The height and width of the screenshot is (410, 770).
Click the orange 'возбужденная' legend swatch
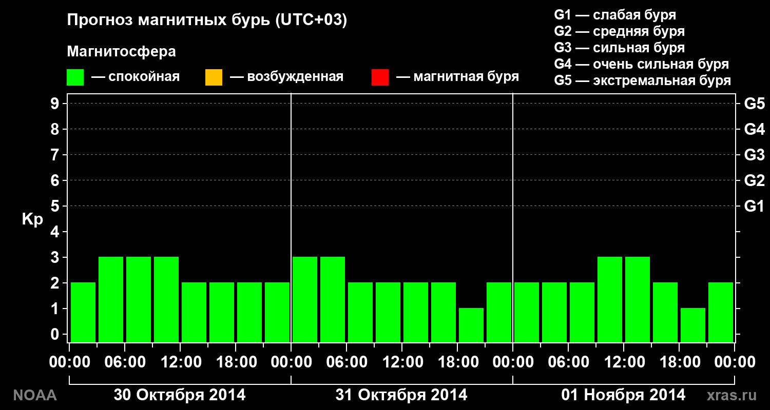[x=214, y=77]
